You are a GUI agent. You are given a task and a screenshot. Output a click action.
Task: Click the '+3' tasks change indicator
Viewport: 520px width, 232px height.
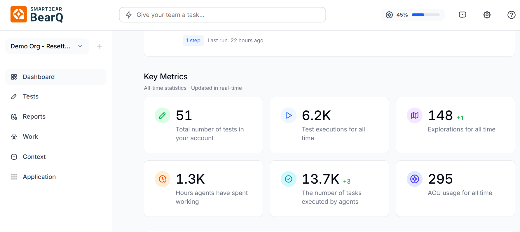347,181
